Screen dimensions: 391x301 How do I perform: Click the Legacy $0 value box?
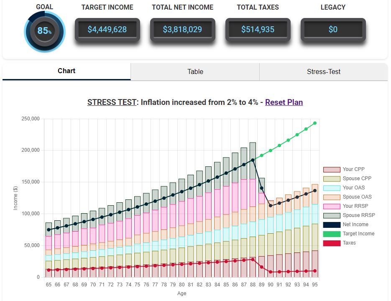point(333,30)
